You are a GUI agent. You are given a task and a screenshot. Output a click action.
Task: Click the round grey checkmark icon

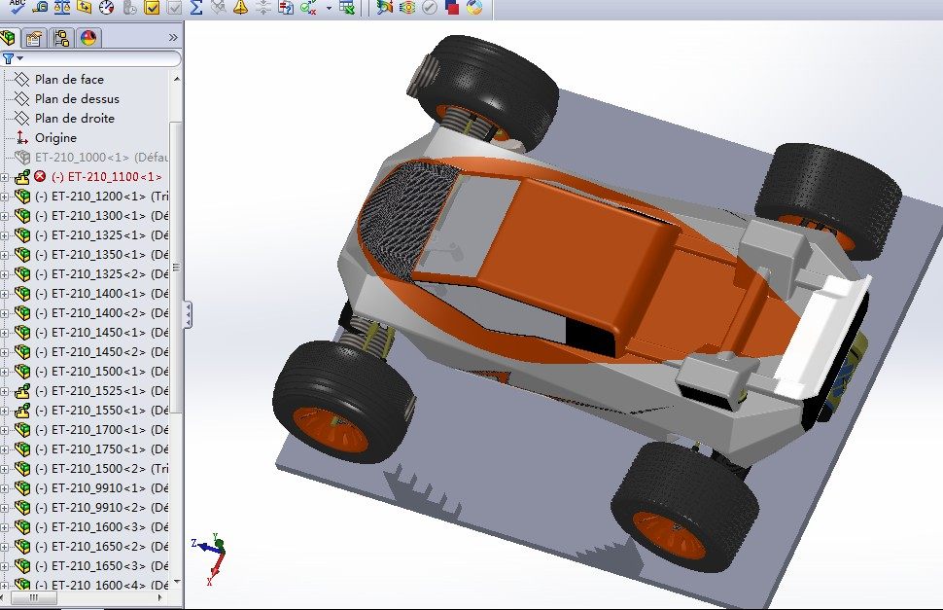tap(429, 8)
